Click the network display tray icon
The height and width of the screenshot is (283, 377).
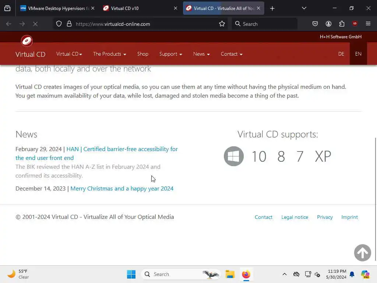(308, 274)
